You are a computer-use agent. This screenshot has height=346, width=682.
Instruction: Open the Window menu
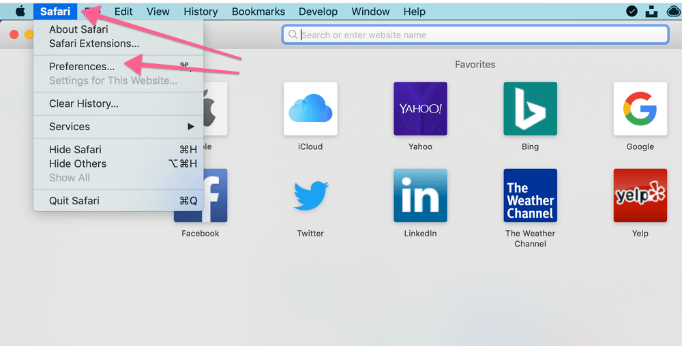[x=370, y=12]
